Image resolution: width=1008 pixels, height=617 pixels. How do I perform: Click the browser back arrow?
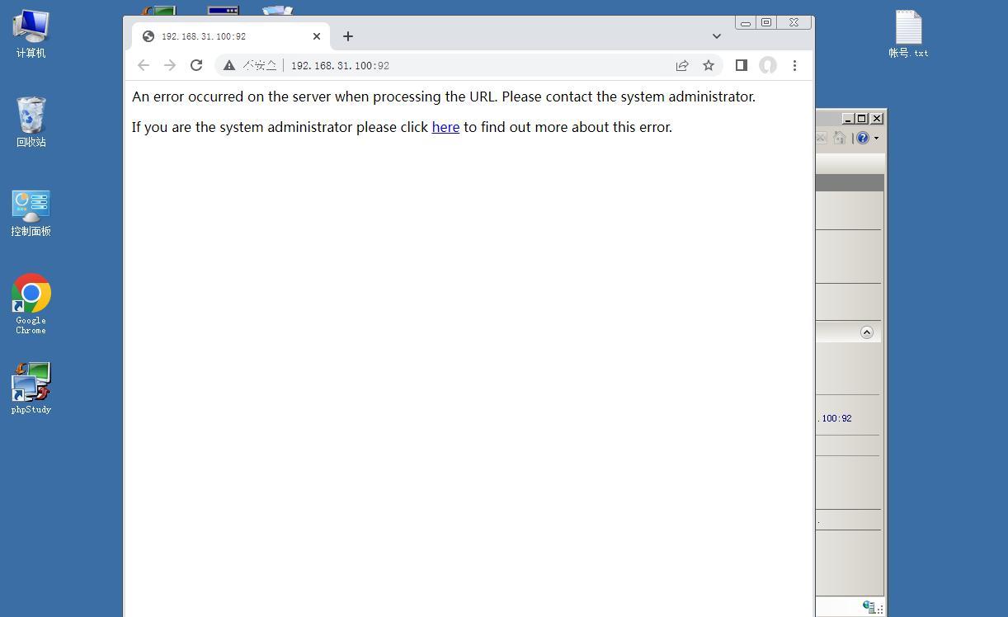[144, 65]
